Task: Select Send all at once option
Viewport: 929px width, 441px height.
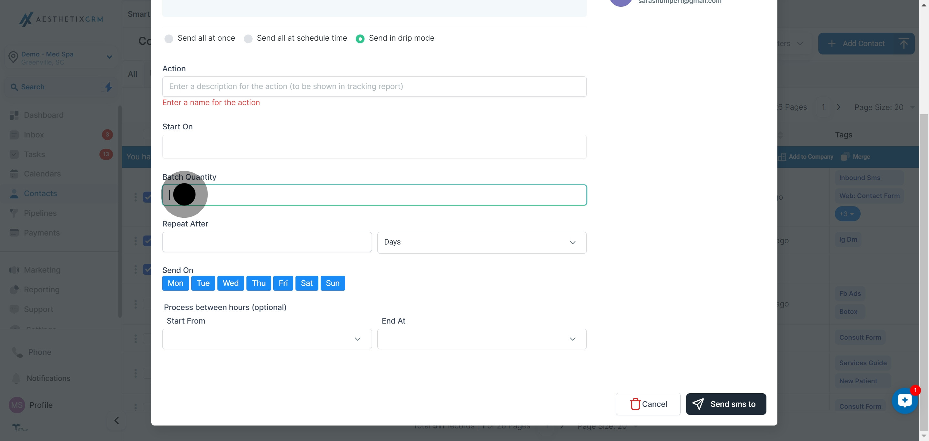Action: [169, 39]
